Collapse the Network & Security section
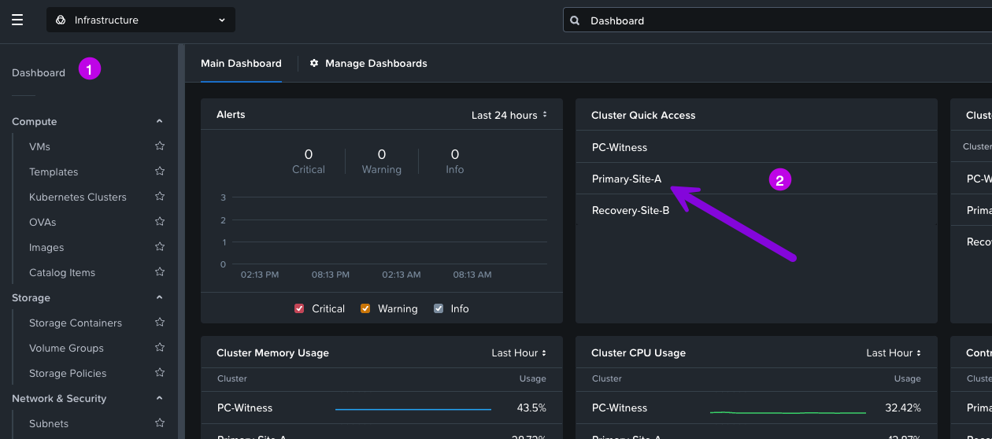Image resolution: width=992 pixels, height=439 pixels. pyautogui.click(x=160, y=398)
